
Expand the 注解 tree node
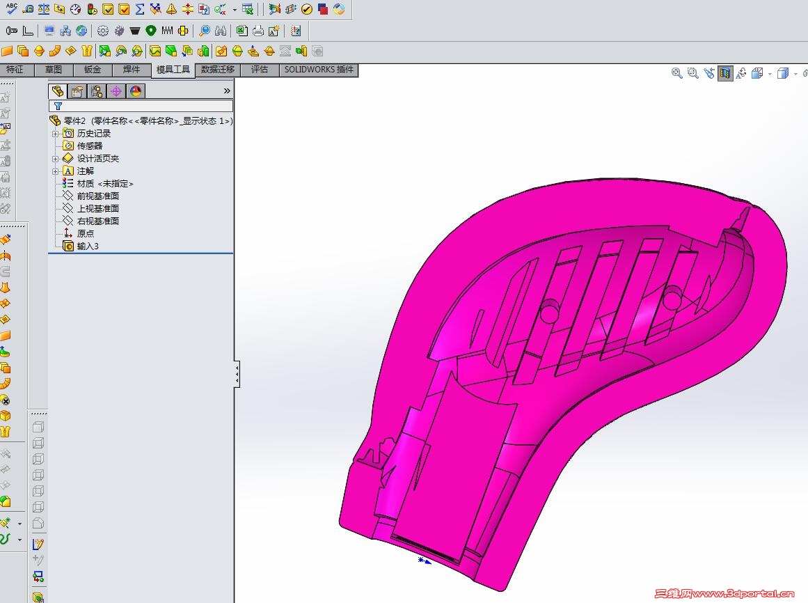tap(55, 171)
